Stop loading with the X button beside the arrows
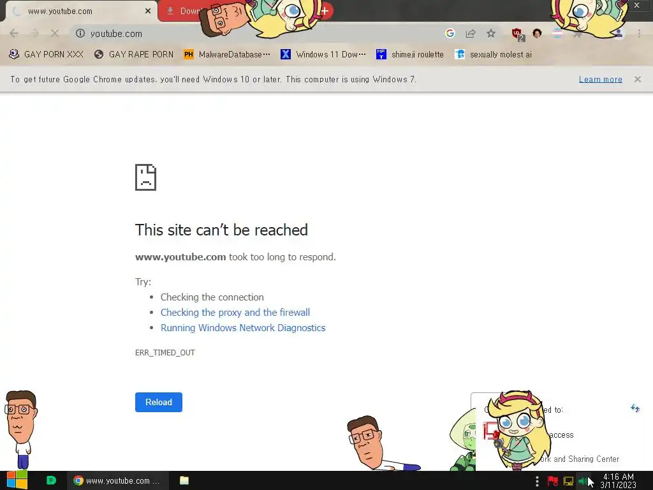Image resolution: width=653 pixels, height=490 pixels. coord(55,33)
